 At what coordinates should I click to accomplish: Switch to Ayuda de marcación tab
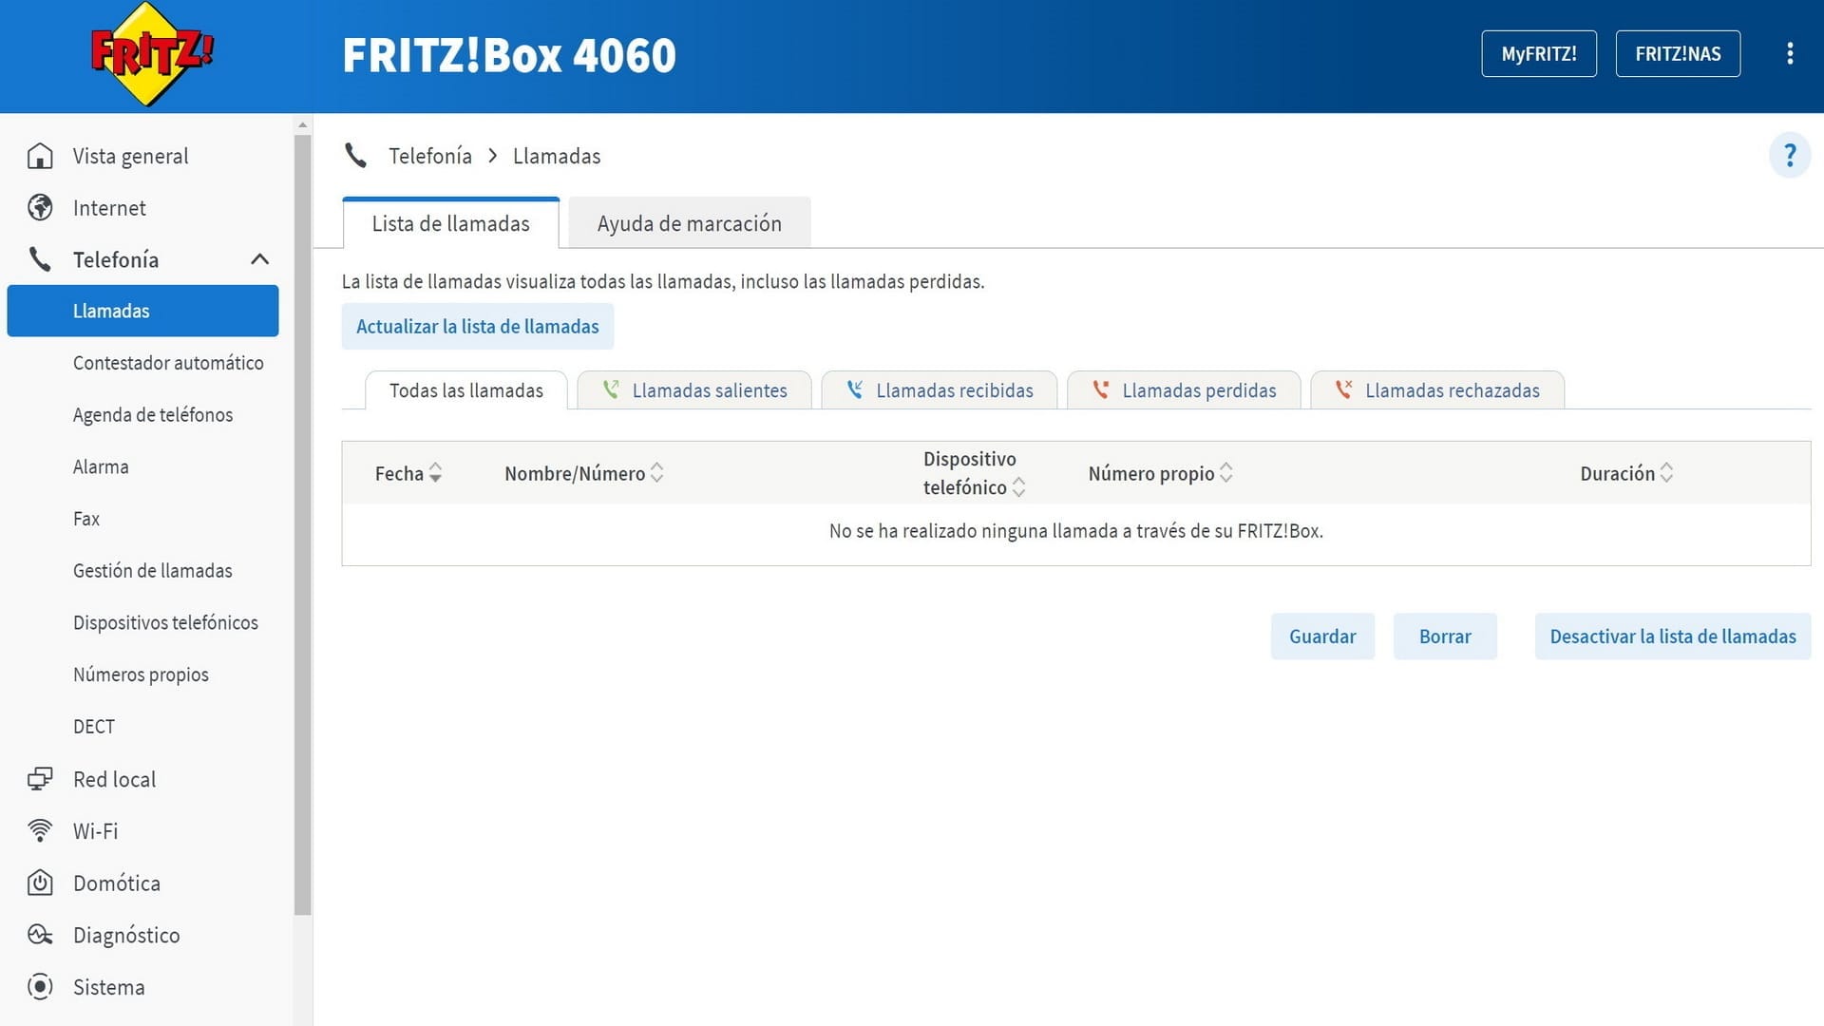pos(690,223)
